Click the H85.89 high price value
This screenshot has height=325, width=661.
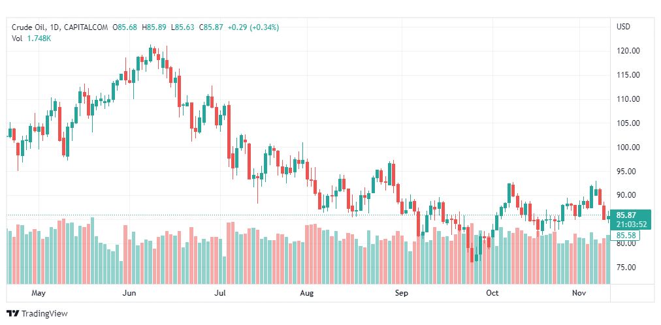tap(156, 27)
